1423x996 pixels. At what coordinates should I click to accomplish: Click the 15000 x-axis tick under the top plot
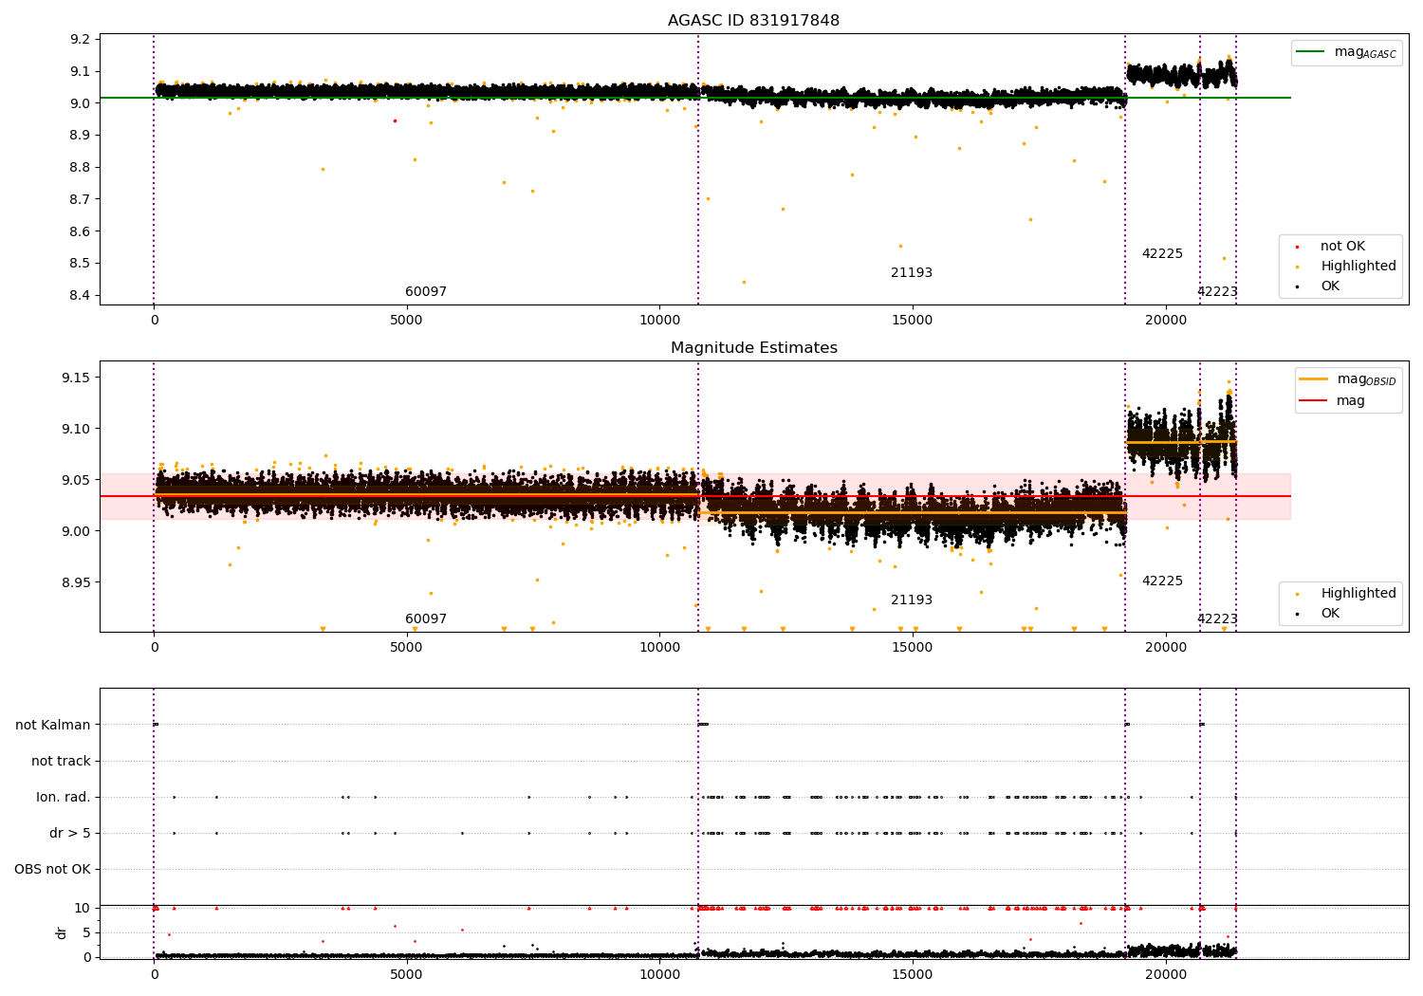(913, 321)
